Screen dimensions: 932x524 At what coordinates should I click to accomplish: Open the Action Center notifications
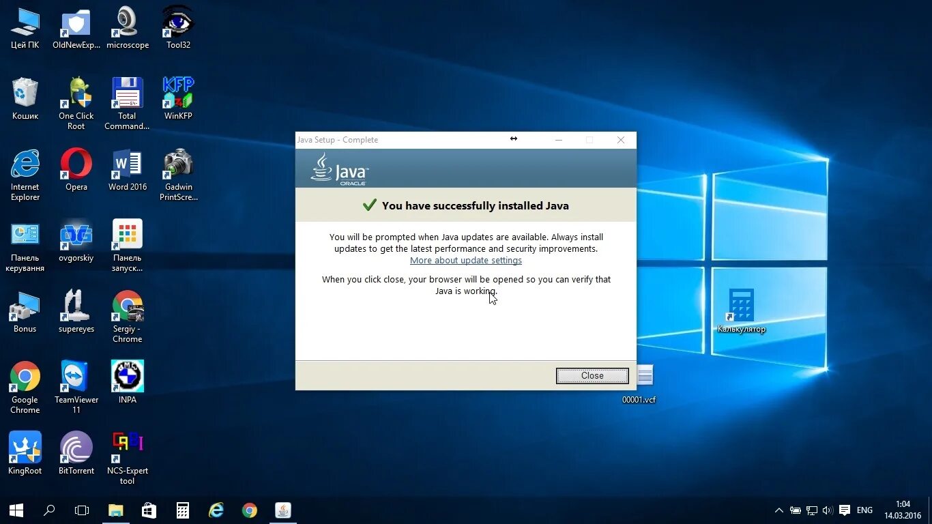[x=845, y=510]
